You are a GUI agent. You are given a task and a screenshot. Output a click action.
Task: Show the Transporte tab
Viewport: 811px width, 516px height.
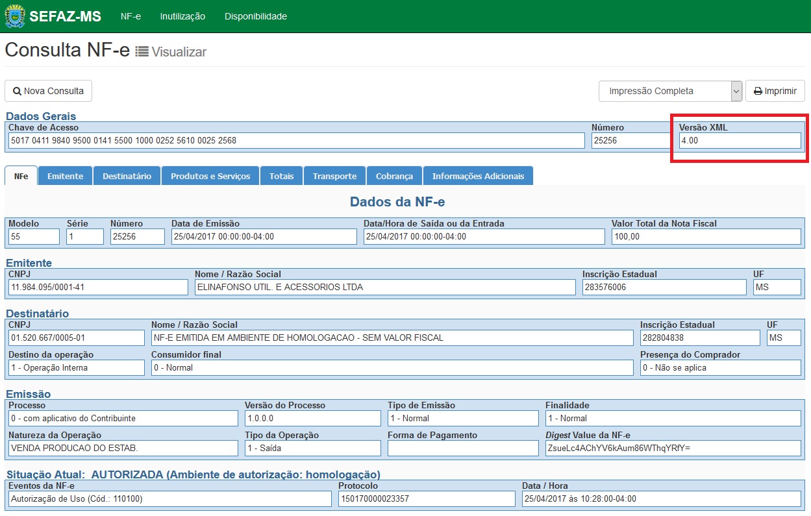pos(335,176)
